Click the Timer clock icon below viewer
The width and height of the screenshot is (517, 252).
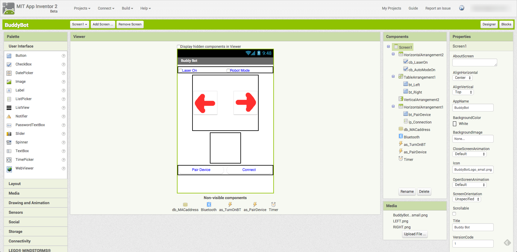273,204
